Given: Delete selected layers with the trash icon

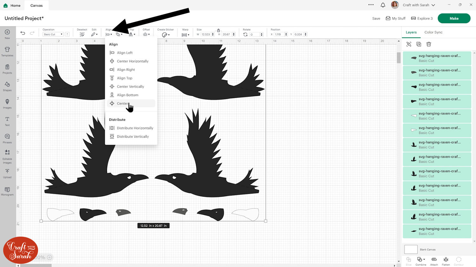Looking at the screenshot, I should point(429,44).
